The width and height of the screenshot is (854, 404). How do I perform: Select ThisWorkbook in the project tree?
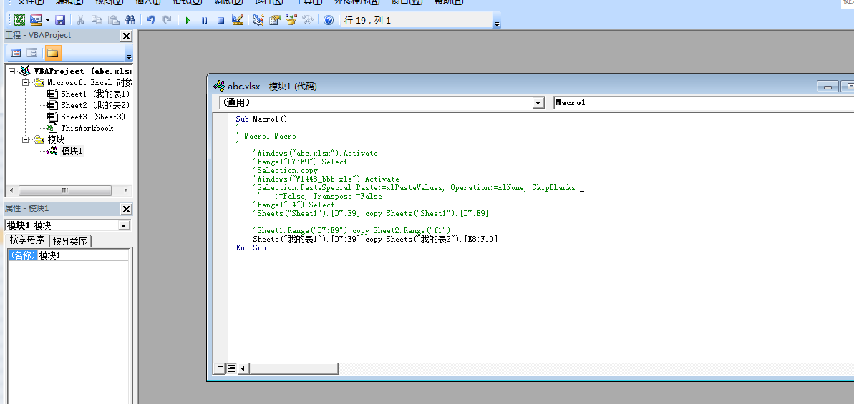[87, 128]
